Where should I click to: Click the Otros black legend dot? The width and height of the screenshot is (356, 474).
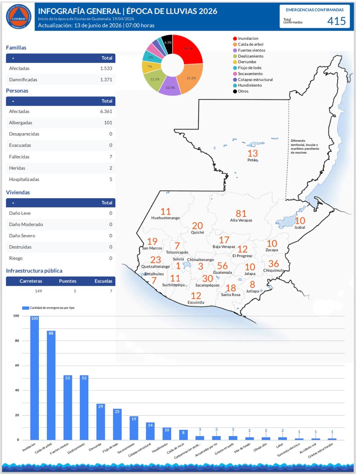point(235,91)
